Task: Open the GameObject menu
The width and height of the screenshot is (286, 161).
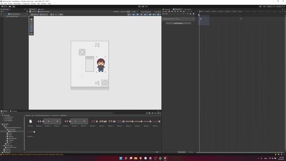Action: coord(17,4)
